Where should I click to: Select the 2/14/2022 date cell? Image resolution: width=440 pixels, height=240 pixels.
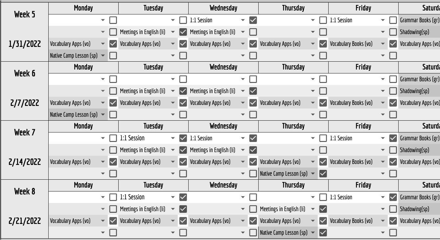click(25, 162)
